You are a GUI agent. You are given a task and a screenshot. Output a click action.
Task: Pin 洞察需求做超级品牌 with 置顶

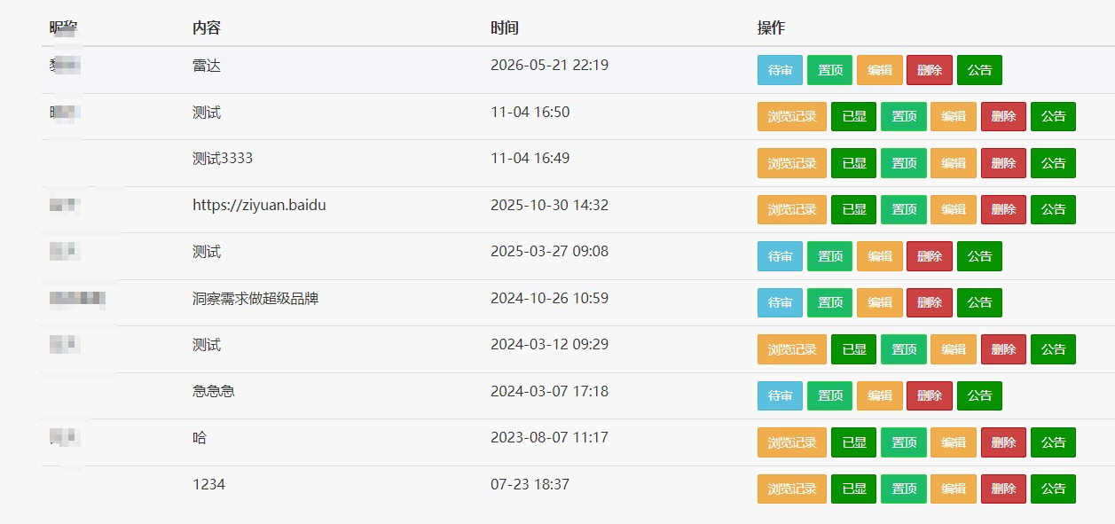(829, 302)
